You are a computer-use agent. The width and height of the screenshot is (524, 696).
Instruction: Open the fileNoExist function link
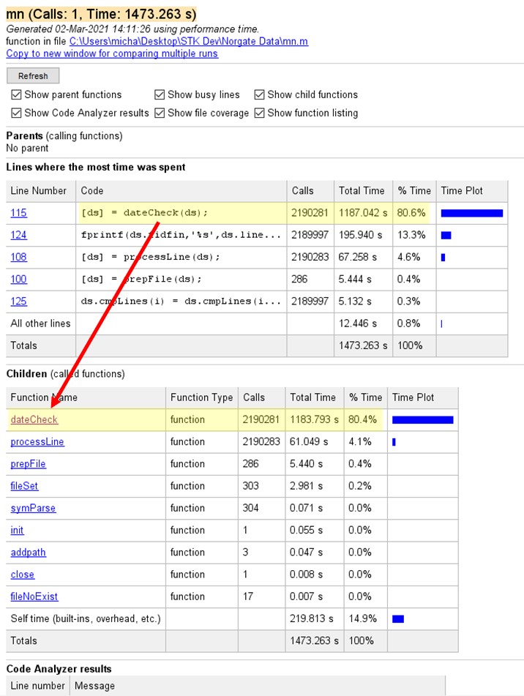point(34,596)
